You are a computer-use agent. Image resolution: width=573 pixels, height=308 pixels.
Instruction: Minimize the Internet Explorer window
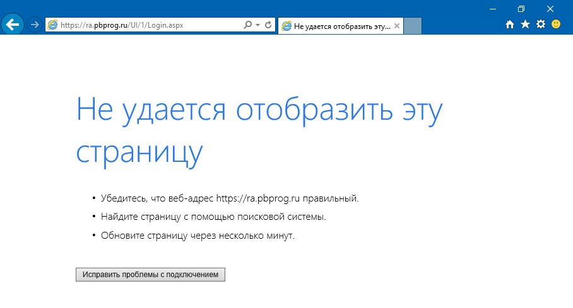492,8
